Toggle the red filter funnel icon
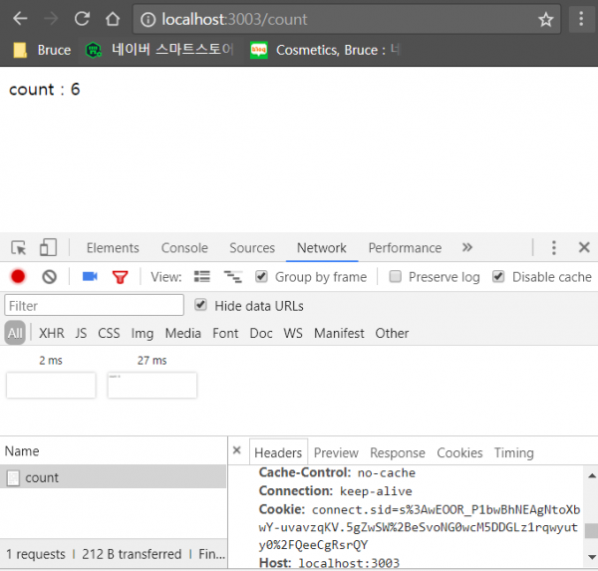Screen dimensions: 598x571 pyautogui.click(x=121, y=277)
